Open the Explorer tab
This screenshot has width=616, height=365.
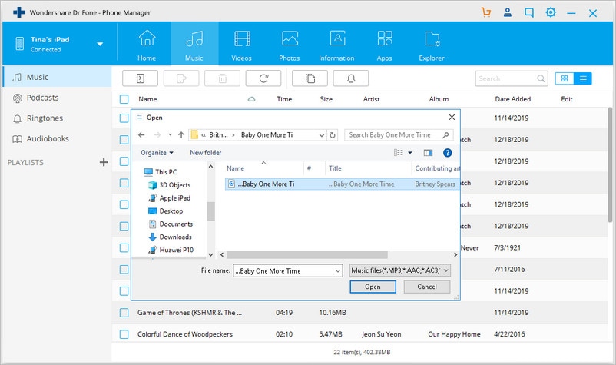[x=432, y=45]
